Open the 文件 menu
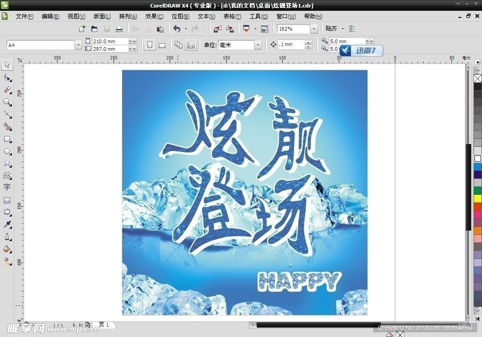This screenshot has height=337, width=482. point(25,16)
